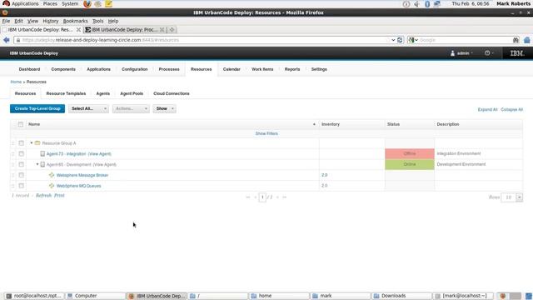Open the search engine selector dropdown
Screen dimensions: 533x300
point(413,40)
